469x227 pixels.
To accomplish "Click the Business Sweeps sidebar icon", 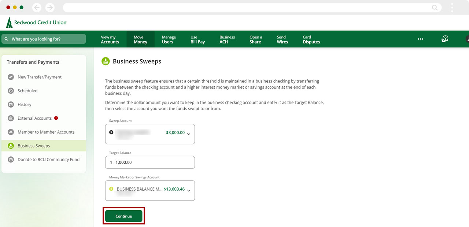I will [x=11, y=146].
